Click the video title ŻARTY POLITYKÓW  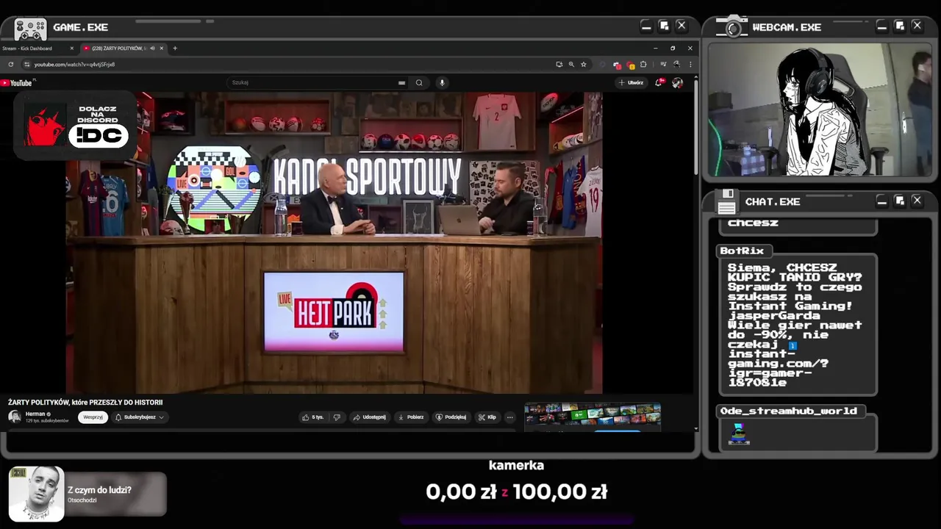click(x=85, y=402)
